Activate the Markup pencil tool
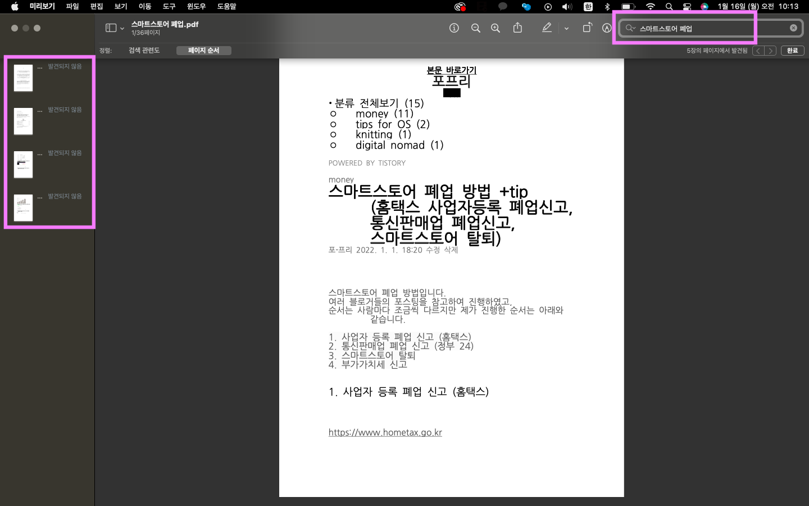Image resolution: width=809 pixels, height=506 pixels. click(547, 28)
